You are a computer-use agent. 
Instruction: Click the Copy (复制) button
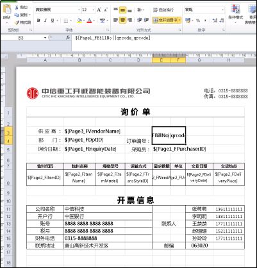pos(21,15)
